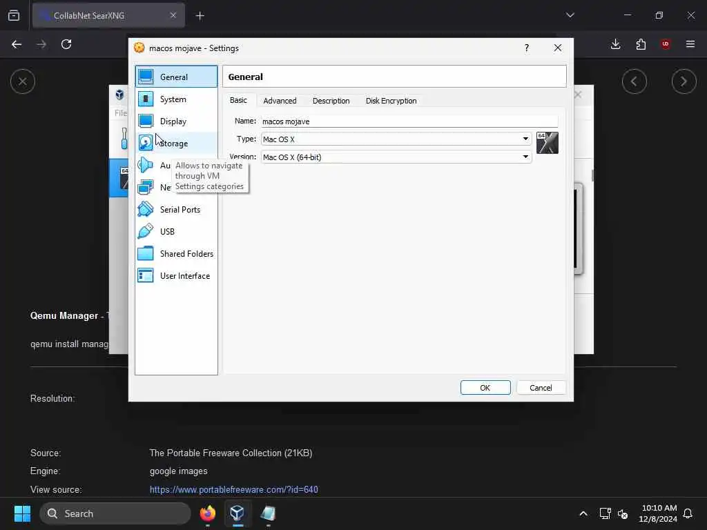Open the USB settings category

tap(176, 232)
